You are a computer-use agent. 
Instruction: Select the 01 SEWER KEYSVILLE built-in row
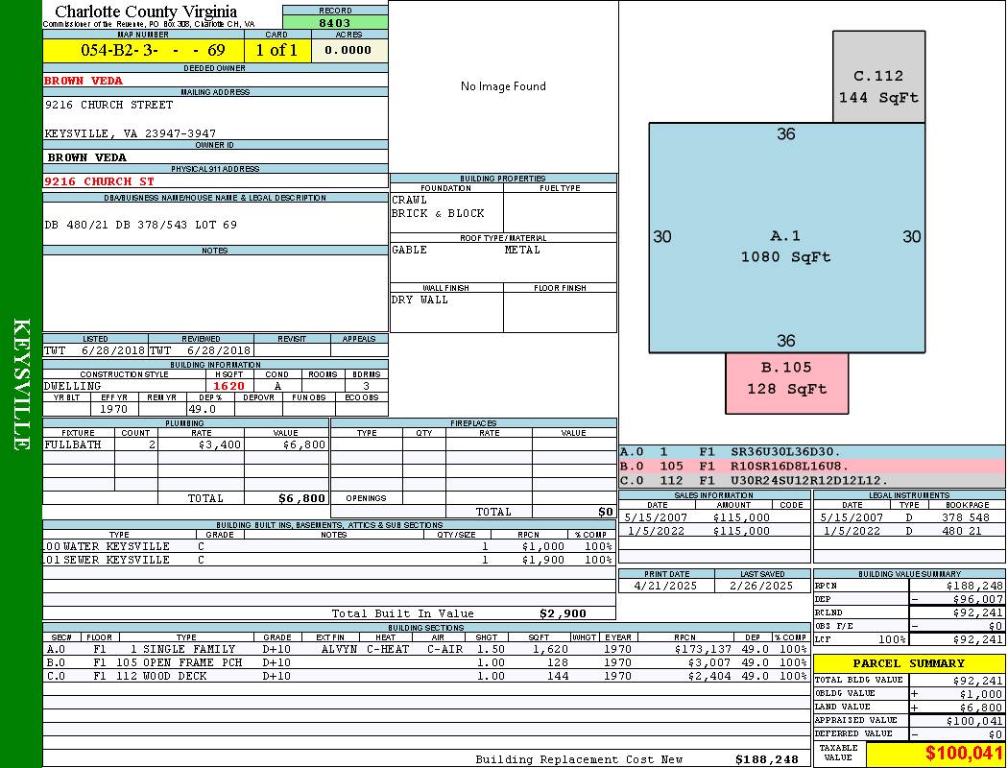329,560
